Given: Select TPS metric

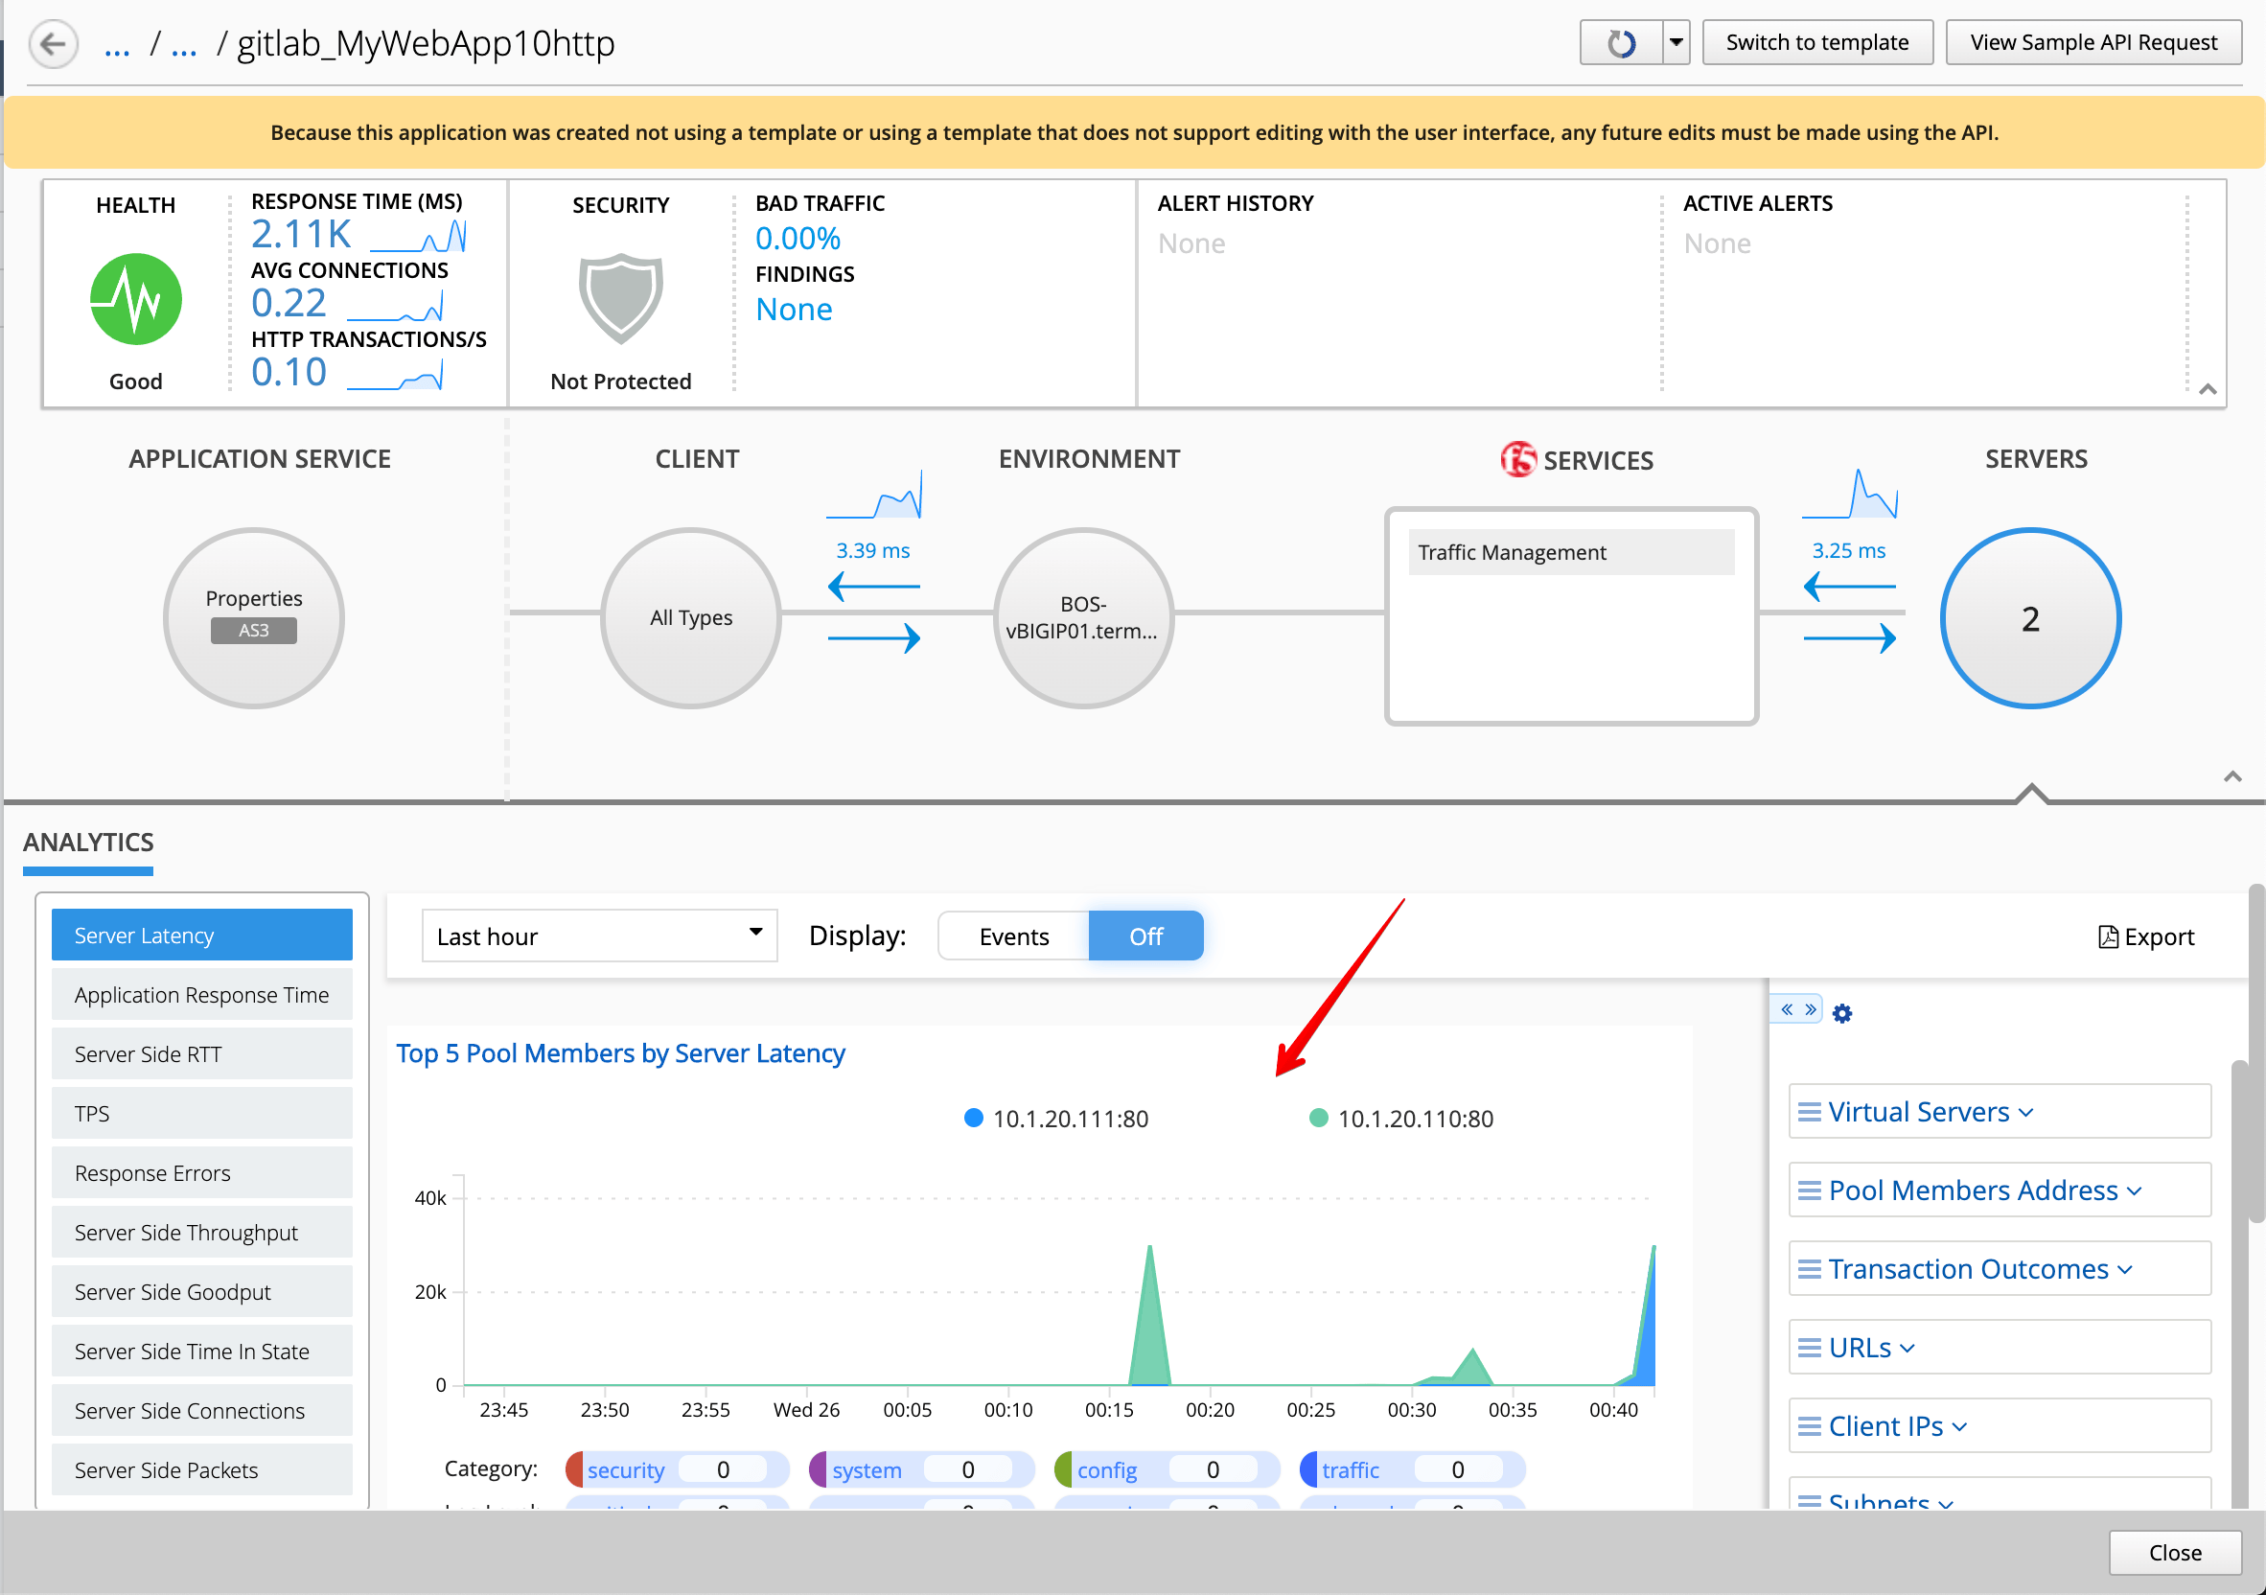Looking at the screenshot, I should point(202,1114).
